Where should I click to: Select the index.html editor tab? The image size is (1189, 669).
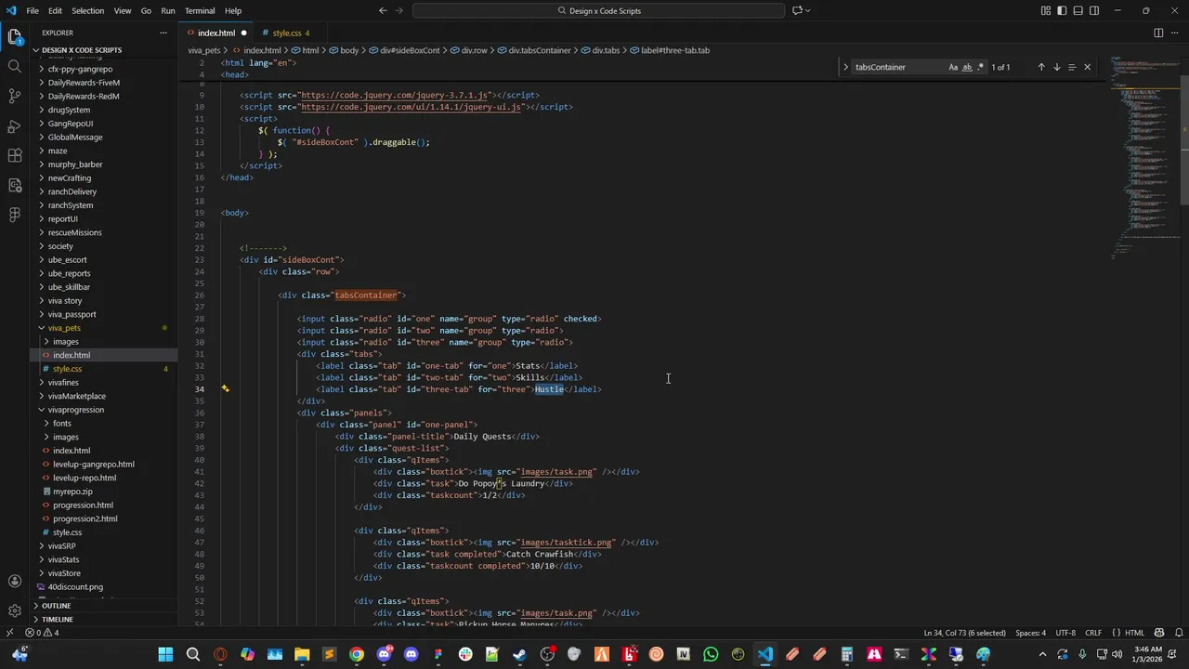pos(216,33)
